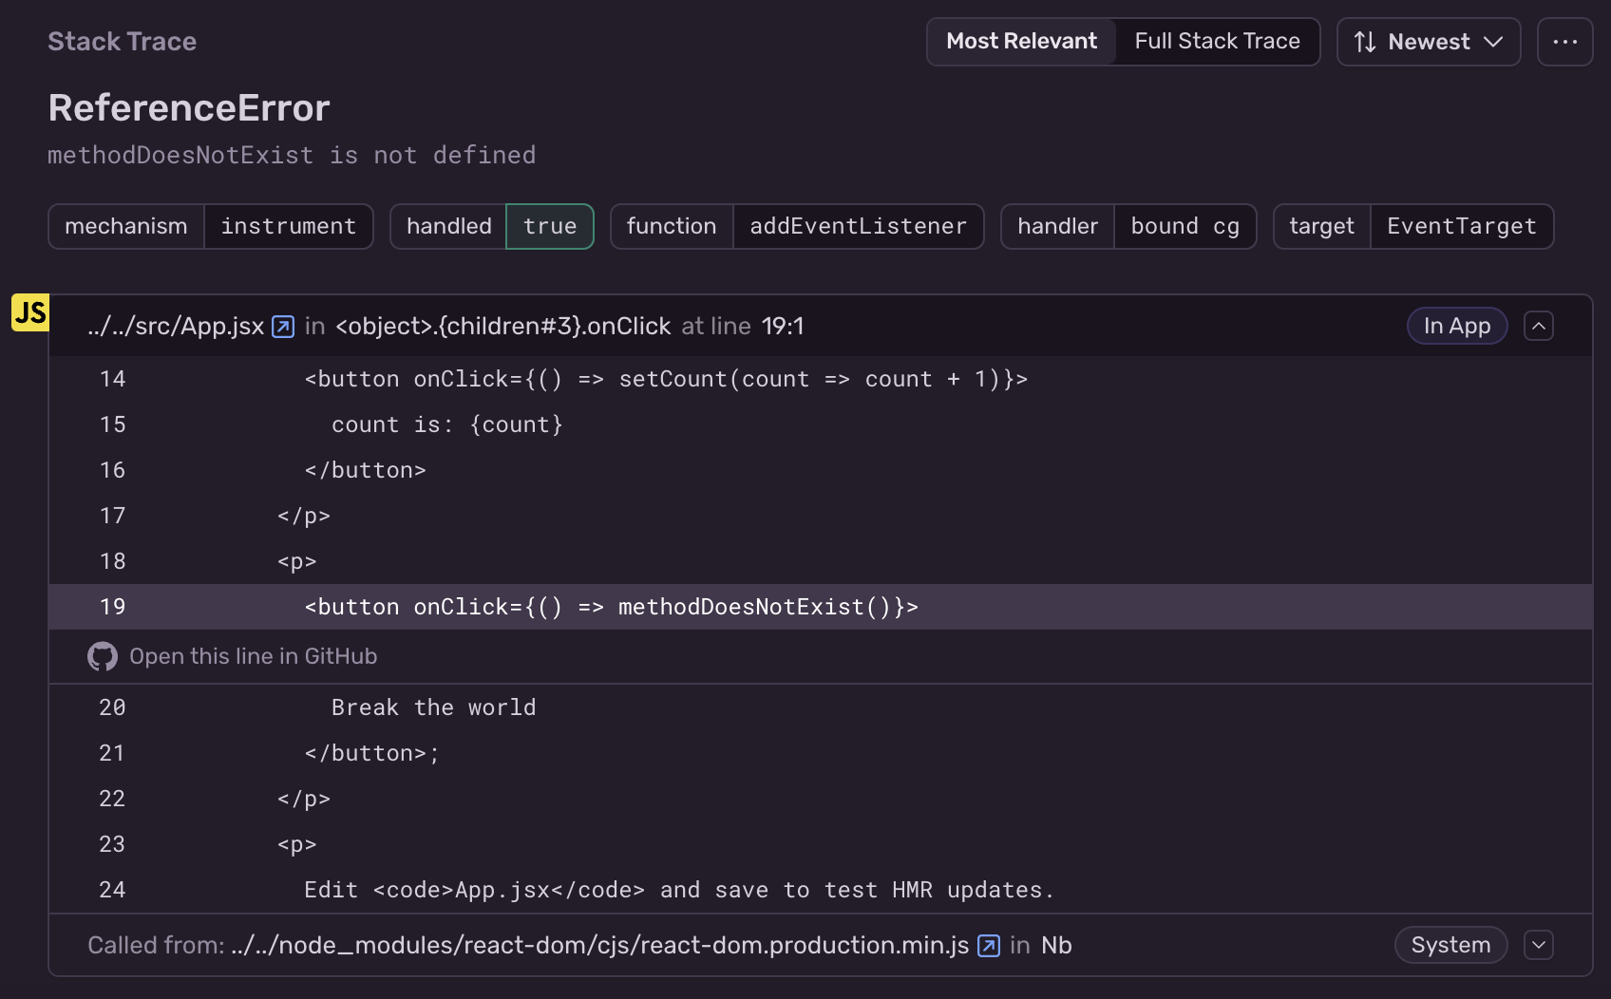This screenshot has width=1611, height=999.
Task: Click the yellow JS file type badge
Action: (x=29, y=312)
